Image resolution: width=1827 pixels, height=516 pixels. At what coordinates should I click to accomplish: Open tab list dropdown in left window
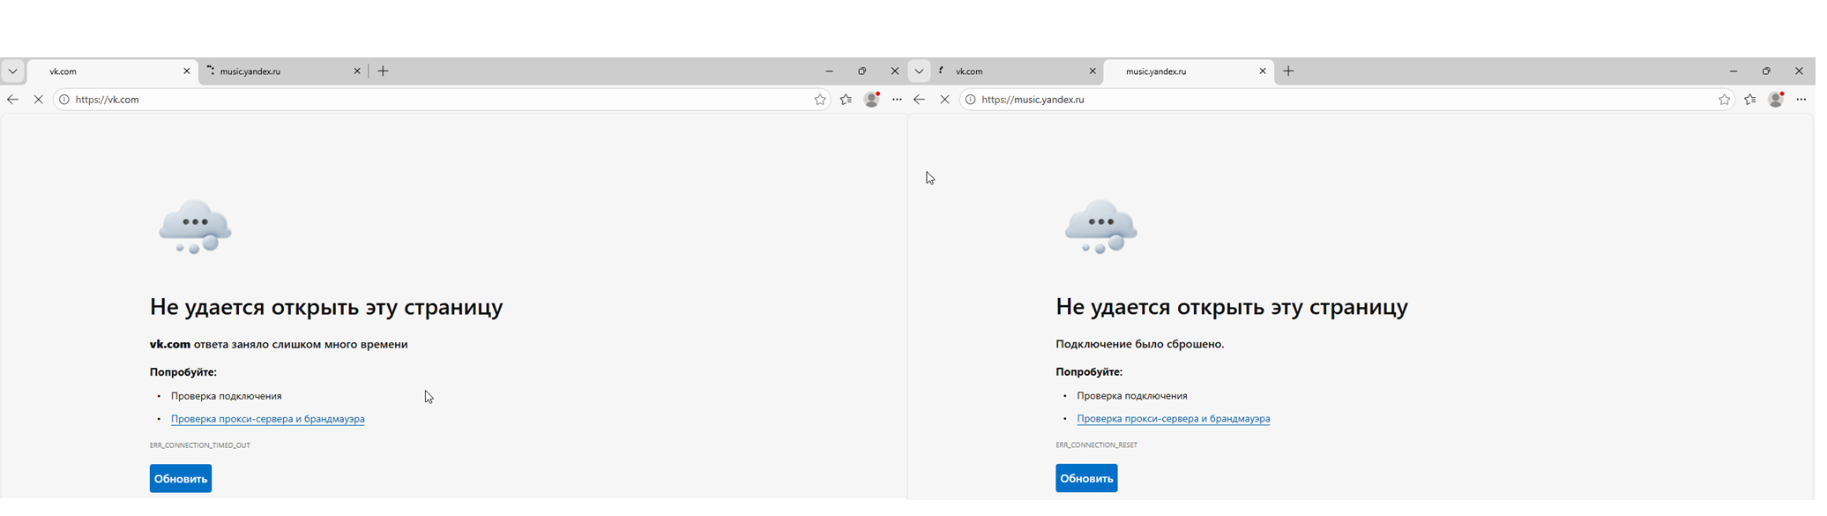coord(13,71)
